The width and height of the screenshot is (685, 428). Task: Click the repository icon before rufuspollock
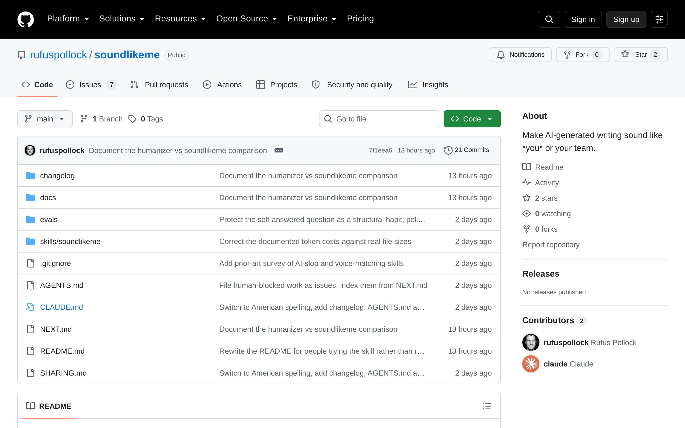tap(21, 55)
